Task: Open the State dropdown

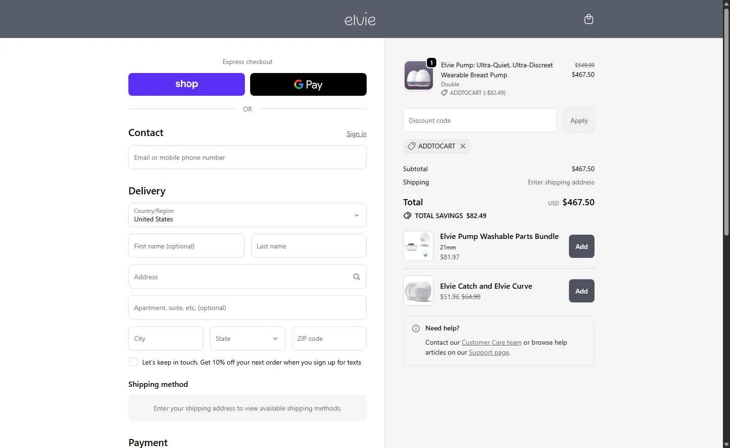Action: tap(247, 338)
